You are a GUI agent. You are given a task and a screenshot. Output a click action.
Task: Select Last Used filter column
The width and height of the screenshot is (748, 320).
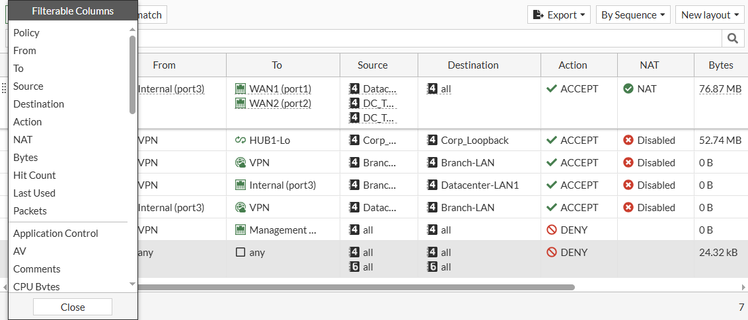[x=34, y=193]
